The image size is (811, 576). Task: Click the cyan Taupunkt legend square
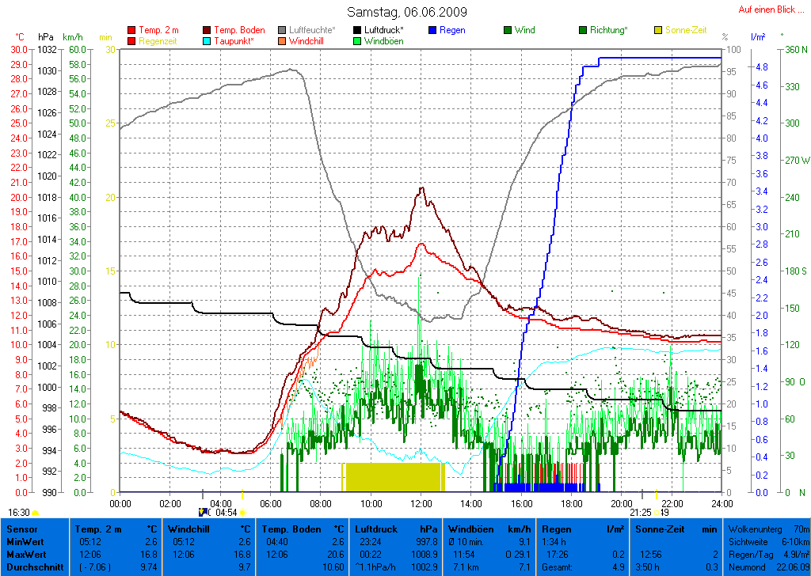coord(208,40)
